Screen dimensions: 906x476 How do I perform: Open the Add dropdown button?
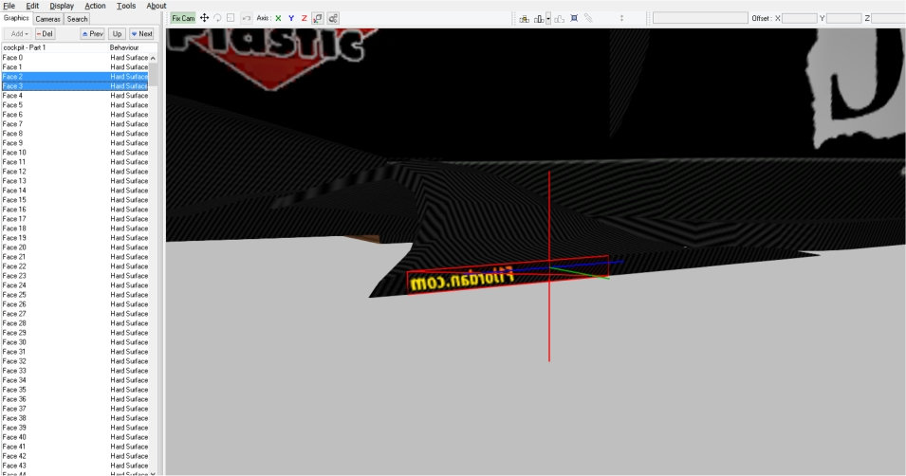19,34
